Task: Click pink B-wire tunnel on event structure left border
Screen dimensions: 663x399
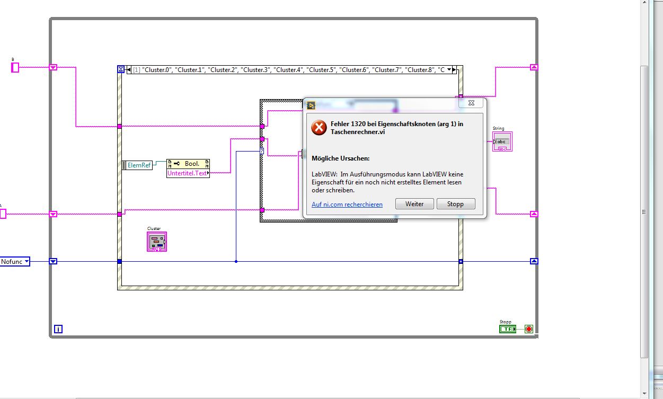Action: click(x=120, y=126)
